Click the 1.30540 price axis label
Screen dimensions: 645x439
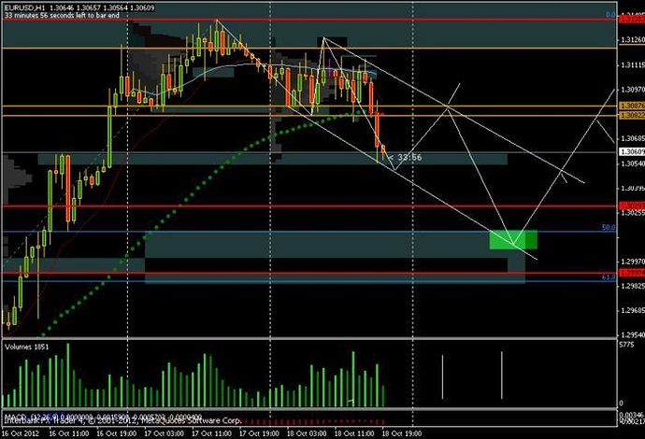(x=633, y=163)
